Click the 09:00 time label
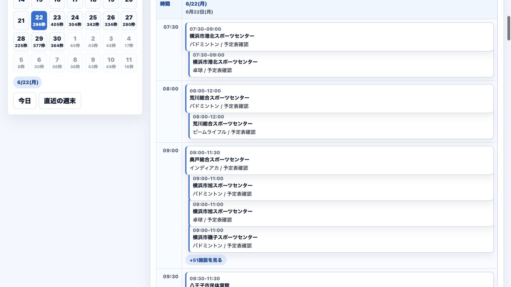This screenshot has height=287, width=511. pyautogui.click(x=170, y=151)
